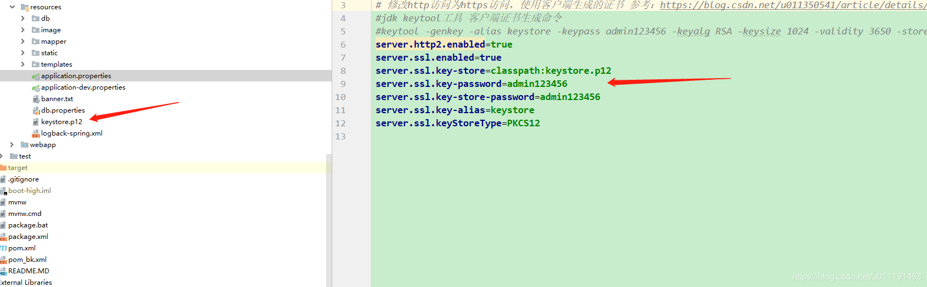This screenshot has width=927, height=287.
Task: Expand the db folder arrow
Action: (x=22, y=19)
